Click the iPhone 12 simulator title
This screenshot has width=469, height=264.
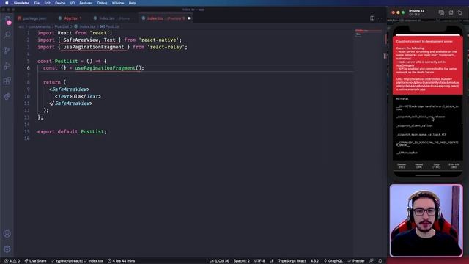[x=416, y=11]
